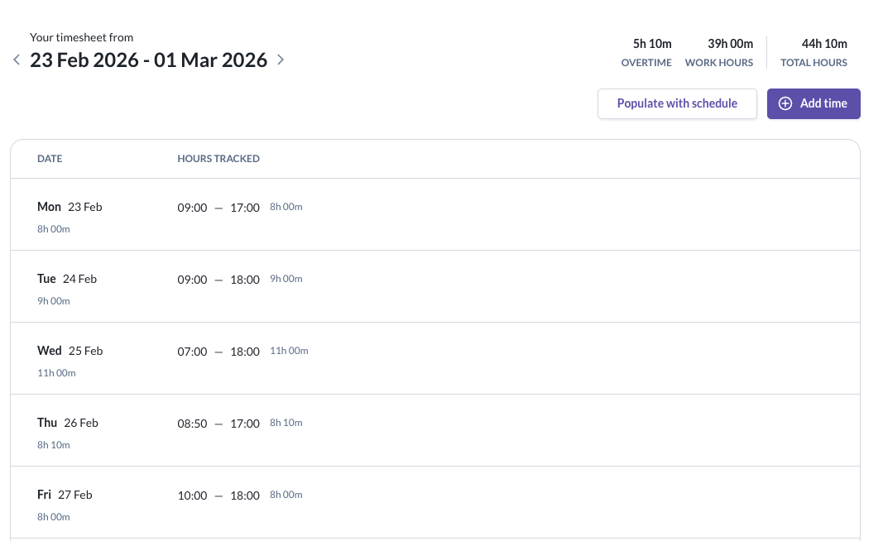The width and height of the screenshot is (883, 541).
Task: Click the 39h 00m work hours value
Action: pos(730,44)
